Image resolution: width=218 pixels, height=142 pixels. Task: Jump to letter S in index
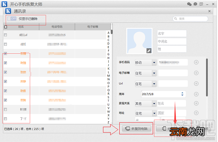point(108,97)
